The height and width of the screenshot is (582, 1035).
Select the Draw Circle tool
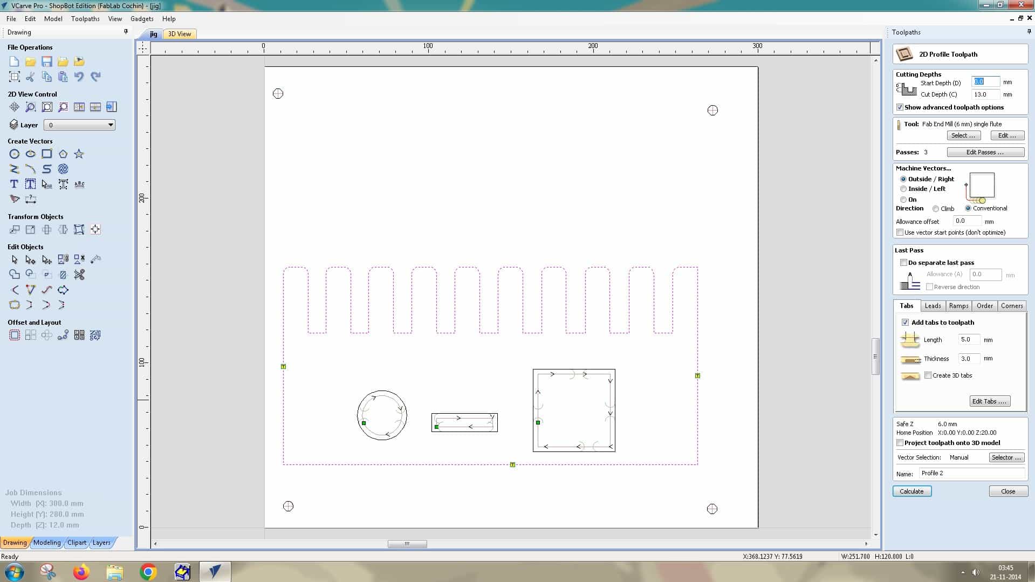tap(14, 154)
